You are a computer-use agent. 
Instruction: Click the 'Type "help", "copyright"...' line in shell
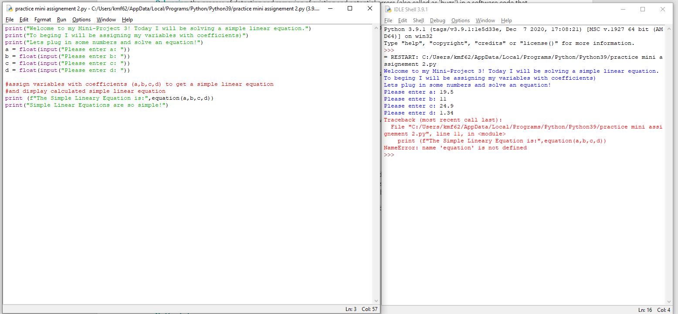tap(509, 43)
